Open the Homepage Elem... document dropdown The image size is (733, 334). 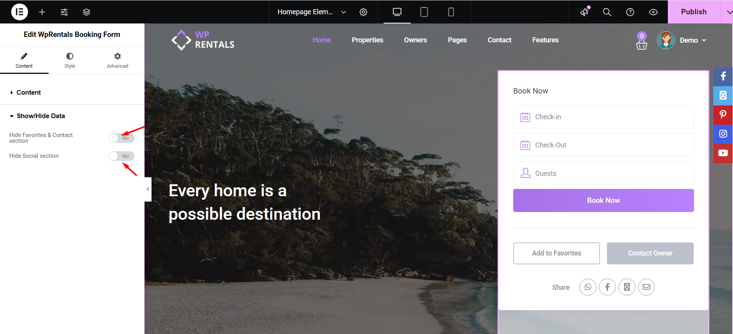tap(312, 12)
